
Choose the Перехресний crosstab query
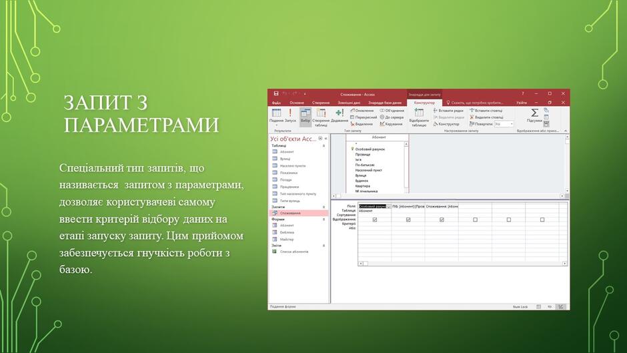click(x=364, y=117)
